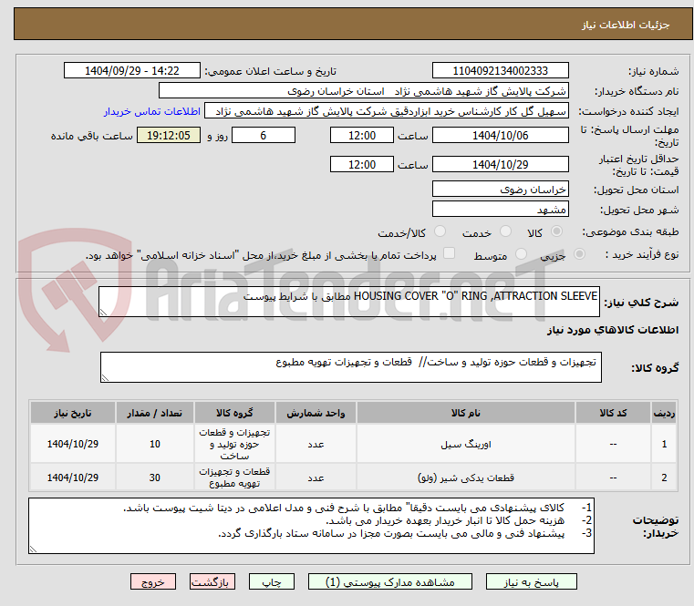Screen dimensions: 694x606
Task: Click the تعداد / مقدار column header
Action: coord(154,413)
